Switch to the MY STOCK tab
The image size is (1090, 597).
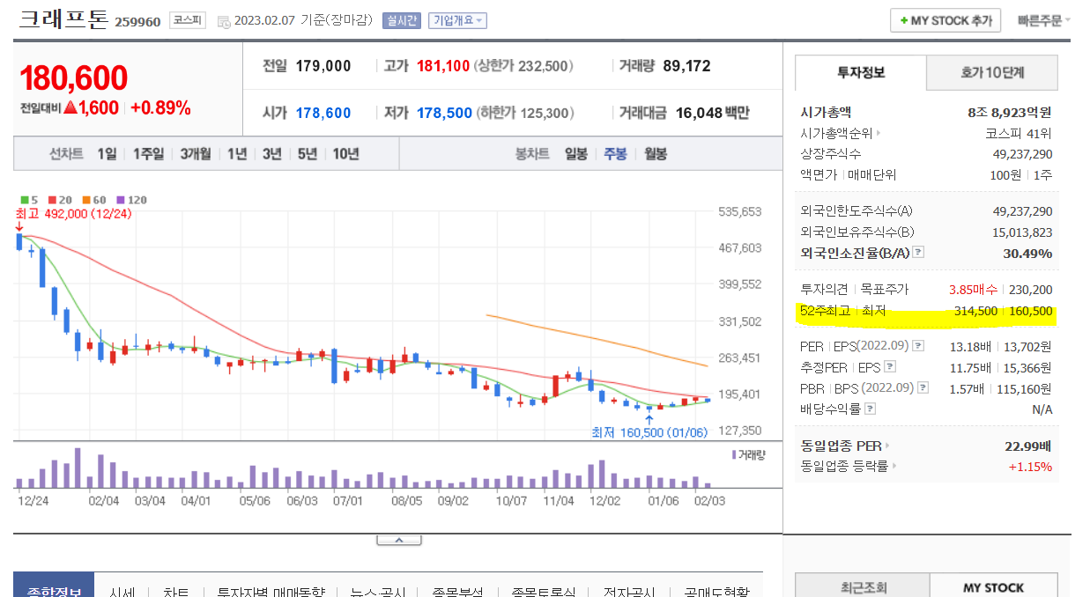pyautogui.click(x=994, y=586)
